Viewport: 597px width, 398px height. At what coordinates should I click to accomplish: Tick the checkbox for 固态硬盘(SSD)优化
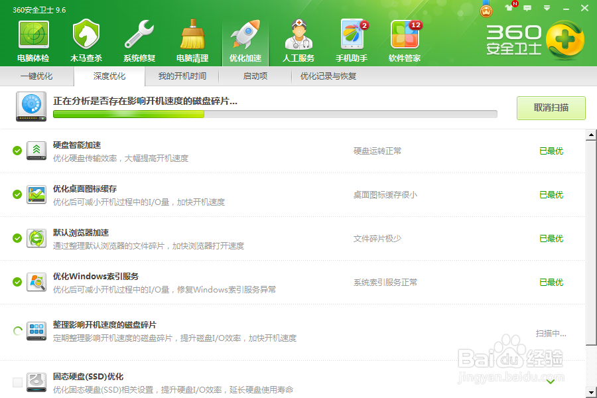pyautogui.click(x=17, y=382)
